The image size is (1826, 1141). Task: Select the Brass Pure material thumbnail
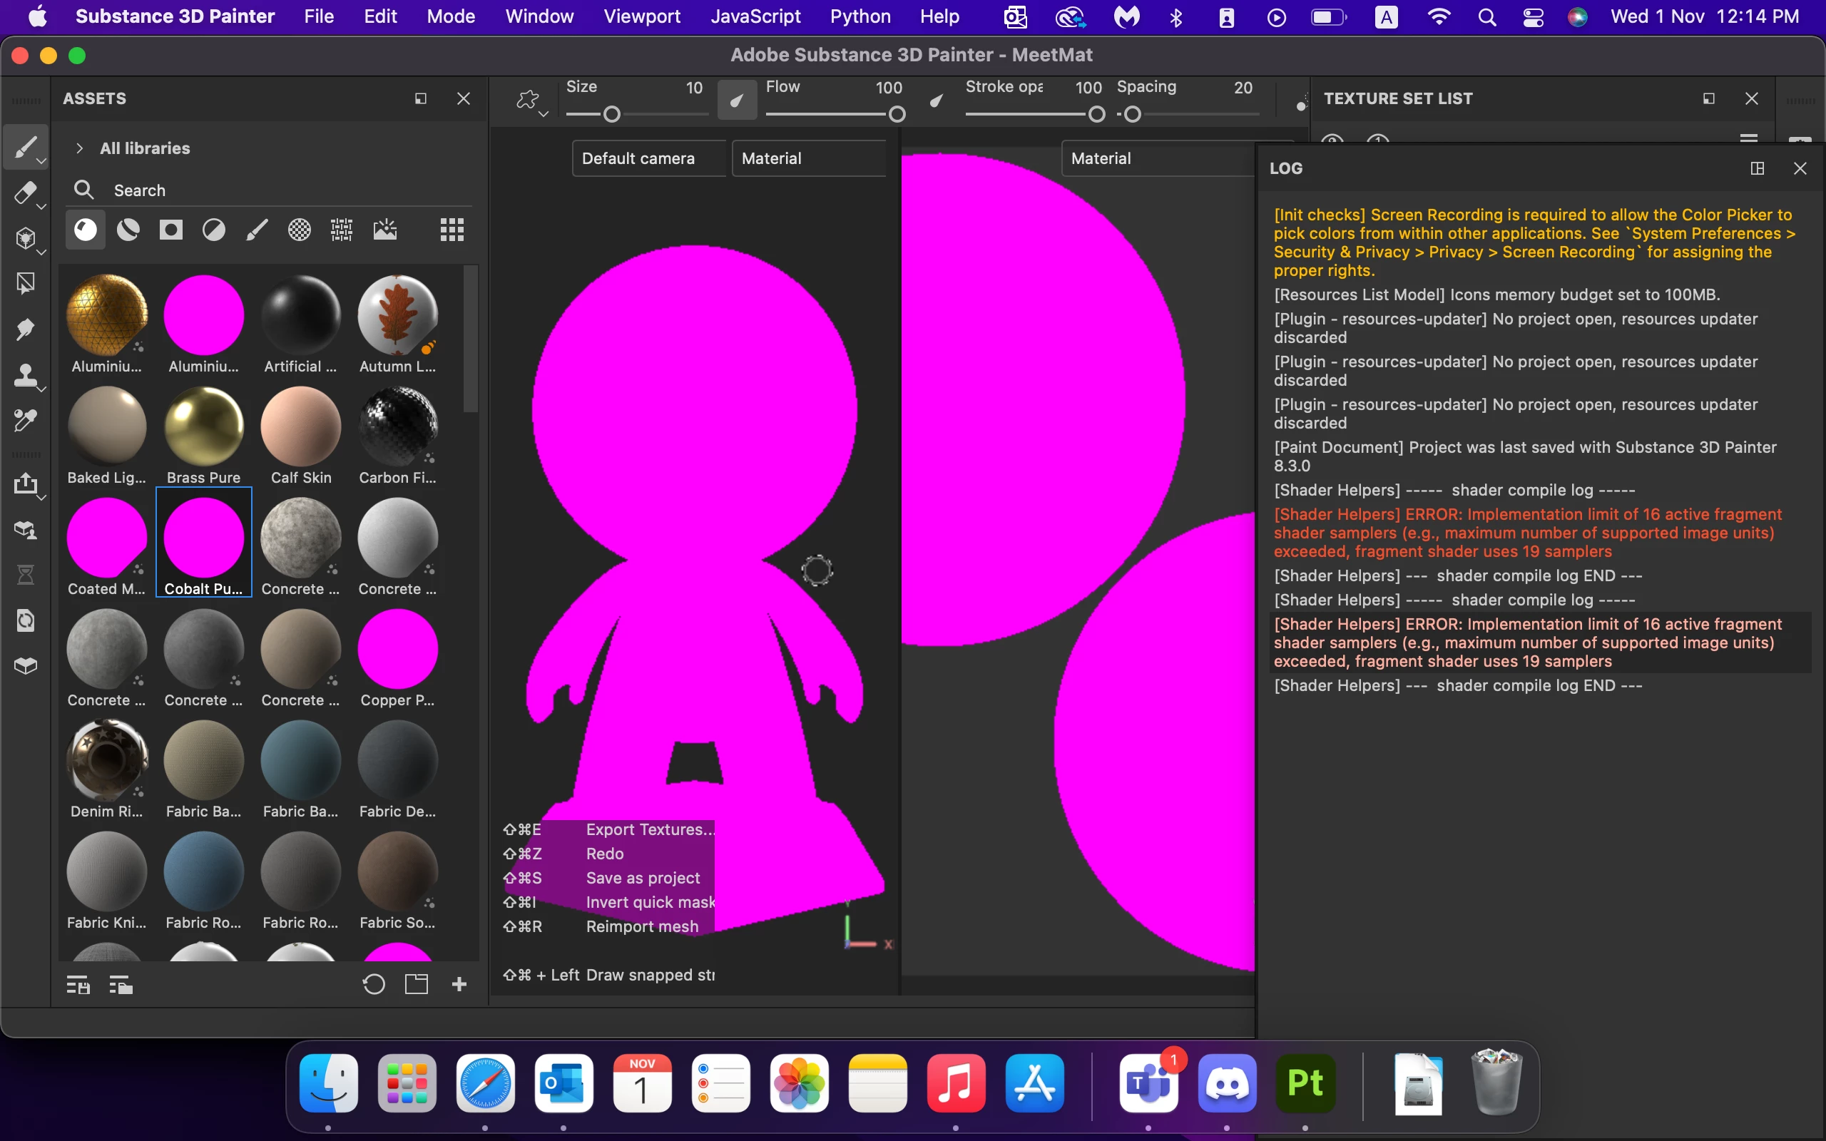(x=204, y=427)
